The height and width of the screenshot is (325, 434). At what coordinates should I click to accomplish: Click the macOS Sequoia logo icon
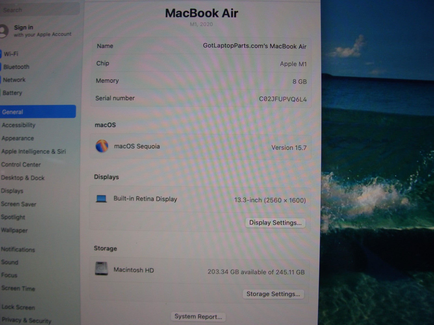point(102,146)
